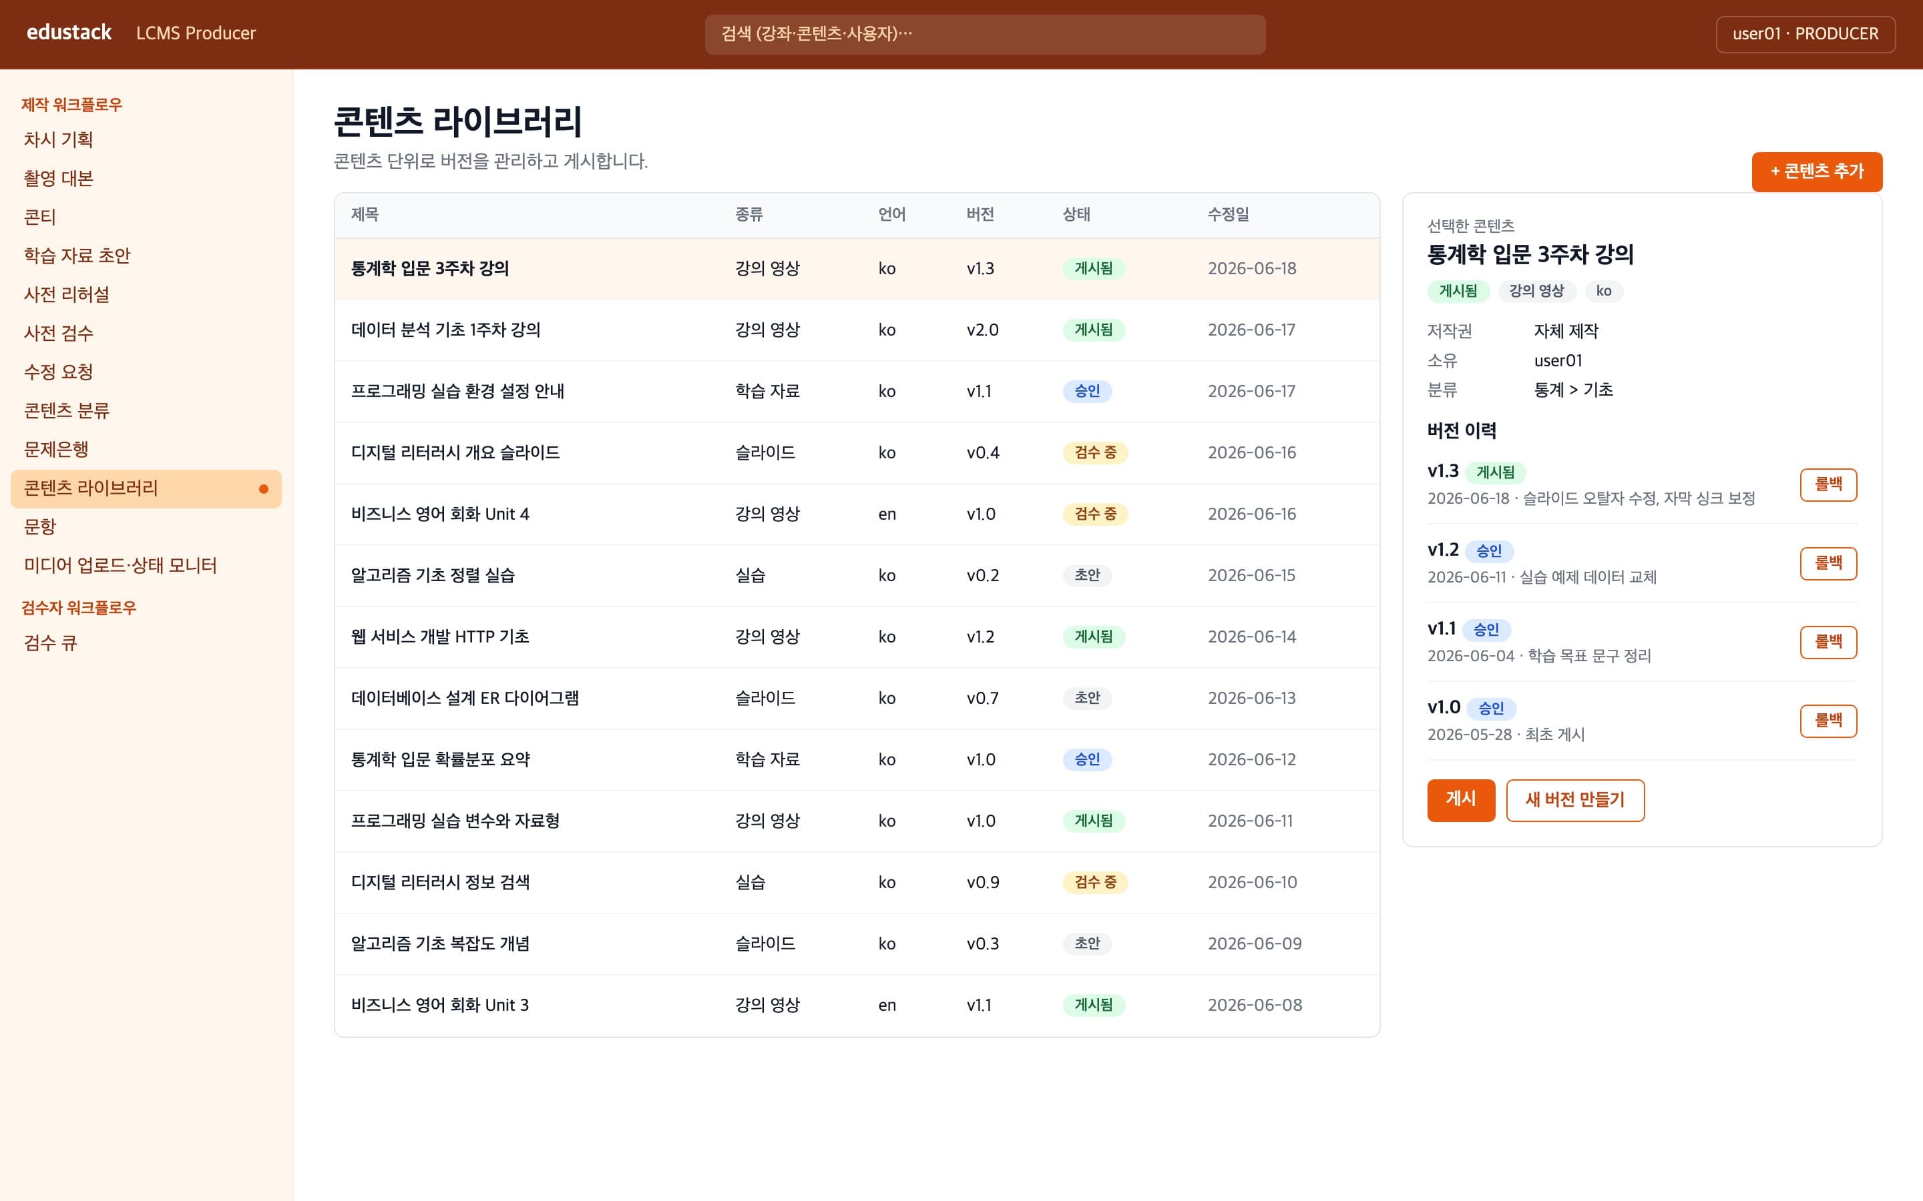Click 자체 제작 copyright value
The height and width of the screenshot is (1201, 1923).
tap(1565, 331)
